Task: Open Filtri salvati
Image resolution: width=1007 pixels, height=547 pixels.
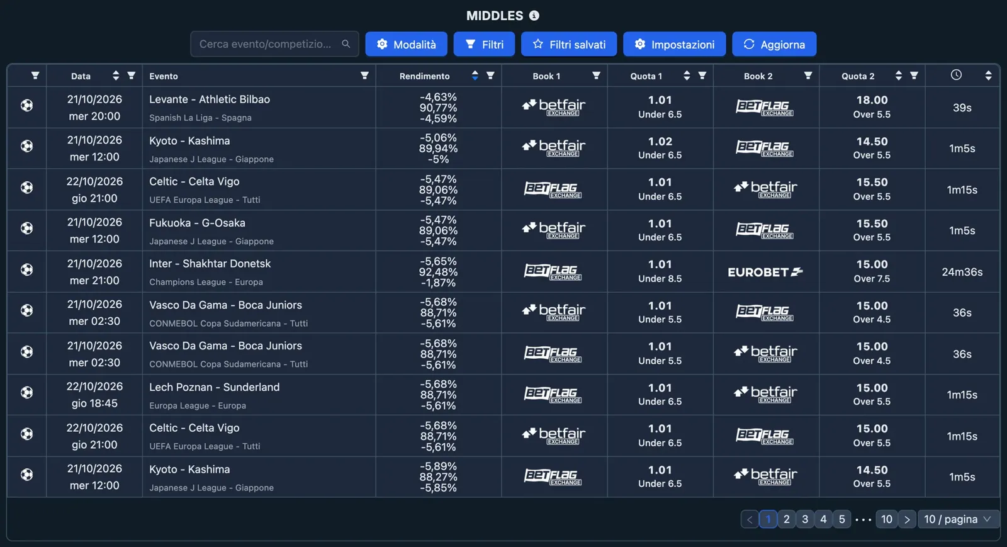Action: (569, 44)
